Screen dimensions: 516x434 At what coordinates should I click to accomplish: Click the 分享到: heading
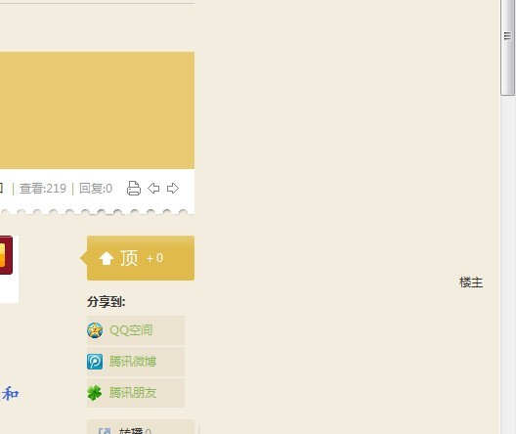coord(107,302)
